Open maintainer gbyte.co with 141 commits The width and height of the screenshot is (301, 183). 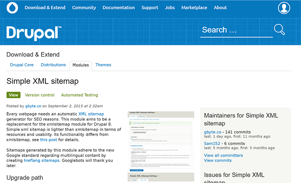[x=213, y=132]
